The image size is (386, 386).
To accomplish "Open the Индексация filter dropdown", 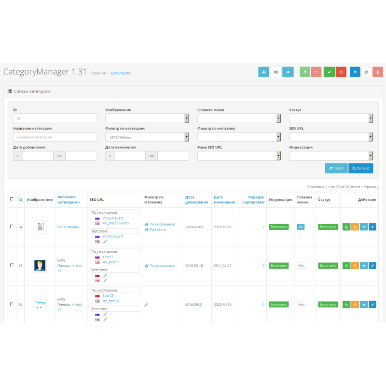I will [331, 156].
